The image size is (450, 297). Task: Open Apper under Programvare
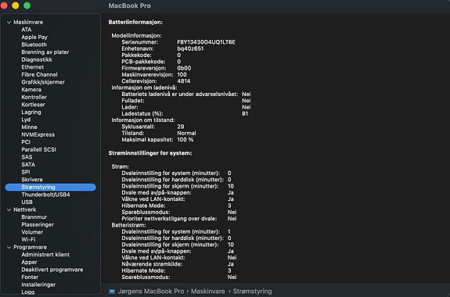point(29,262)
